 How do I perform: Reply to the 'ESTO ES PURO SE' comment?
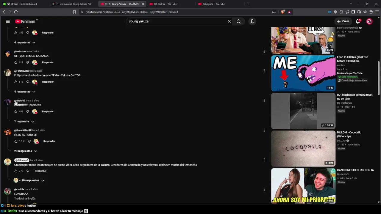[x=49, y=141]
